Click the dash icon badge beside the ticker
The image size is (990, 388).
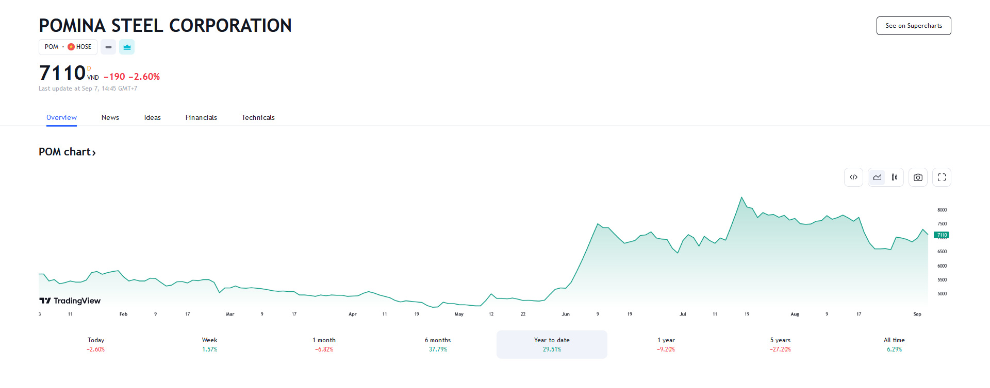click(x=108, y=47)
